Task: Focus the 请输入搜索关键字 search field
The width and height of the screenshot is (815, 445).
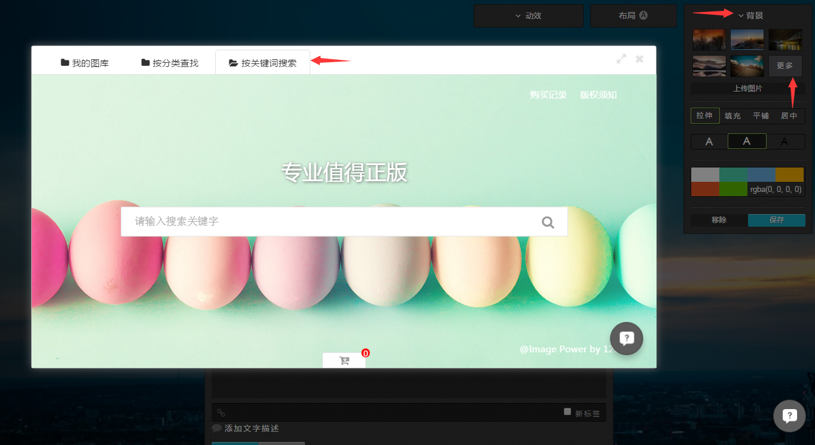Action: click(344, 222)
